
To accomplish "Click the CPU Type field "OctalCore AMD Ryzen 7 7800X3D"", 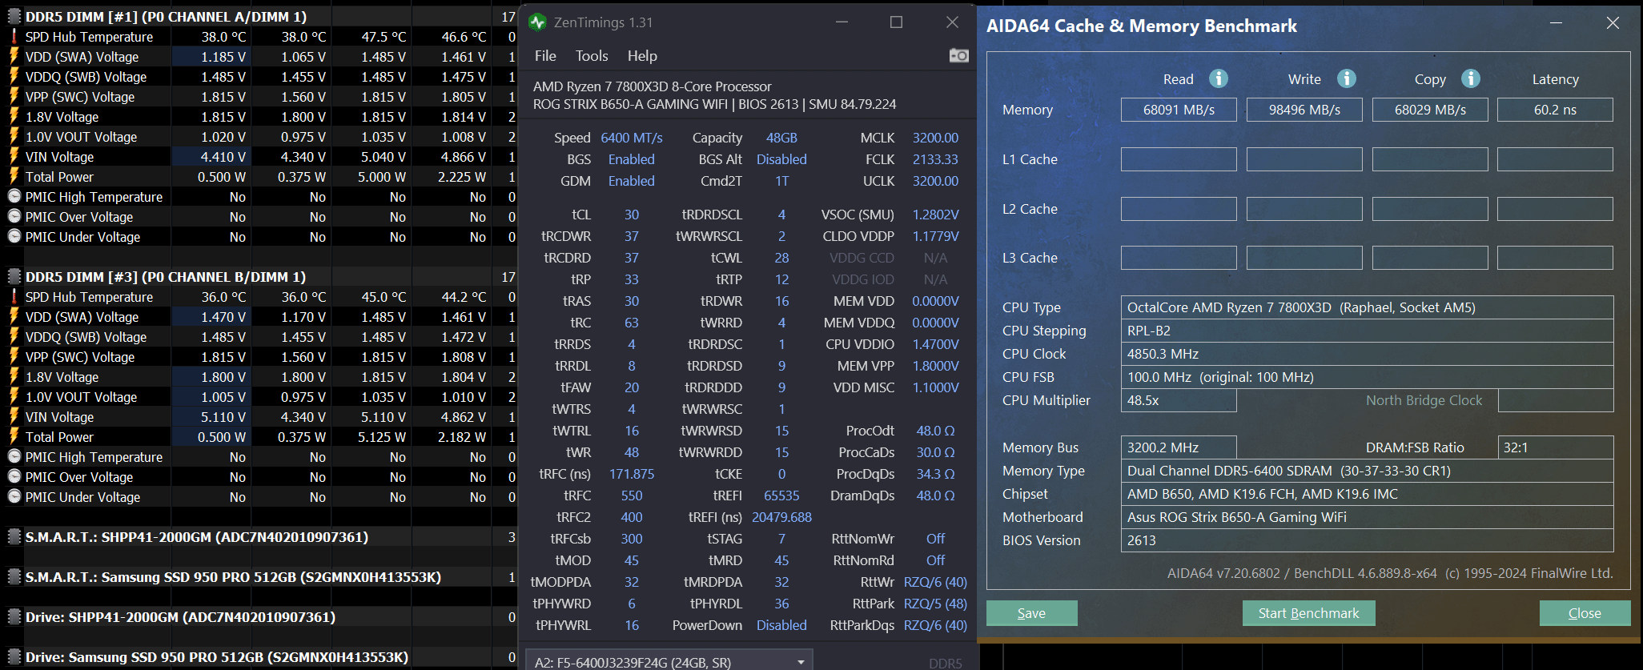I will [x=1367, y=307].
